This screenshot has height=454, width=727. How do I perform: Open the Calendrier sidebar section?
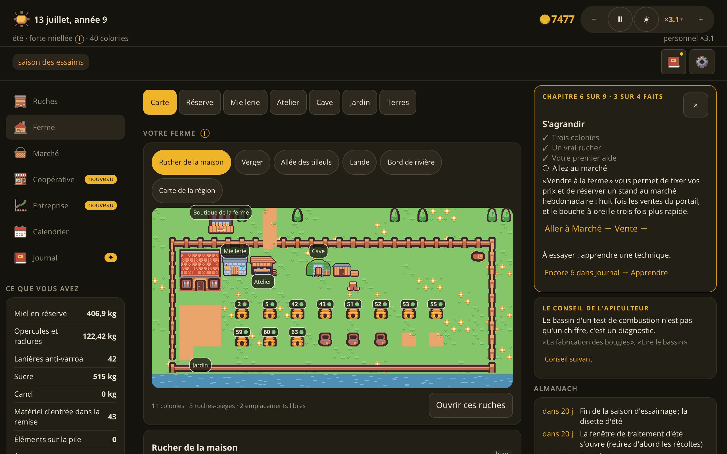(x=65, y=232)
